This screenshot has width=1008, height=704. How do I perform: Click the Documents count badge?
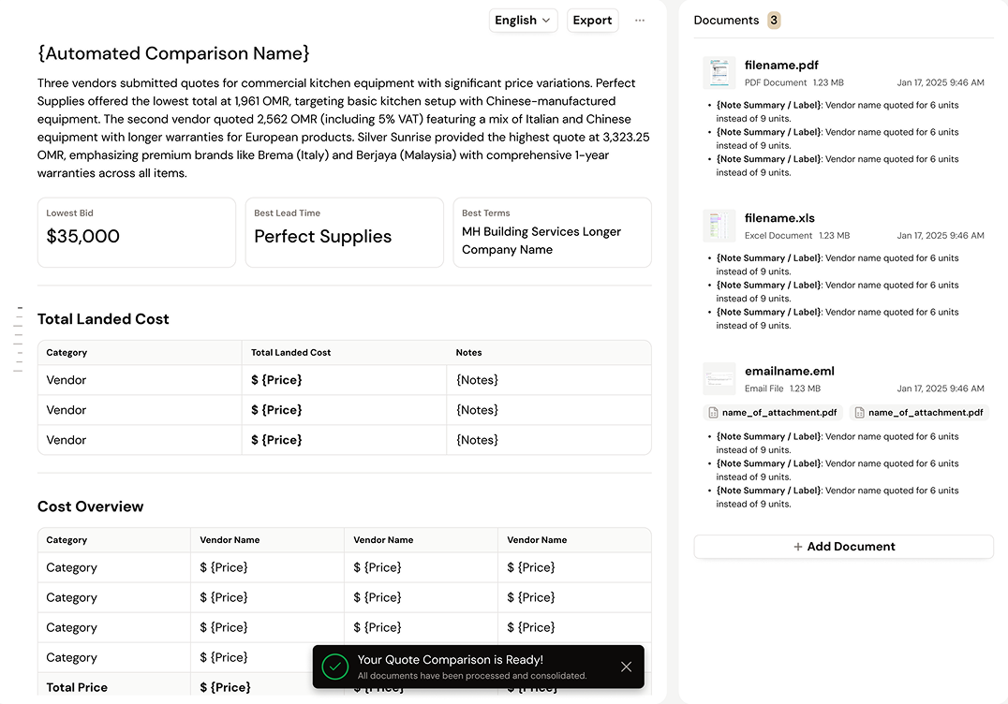(x=774, y=21)
